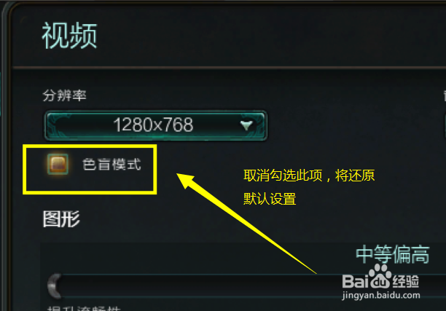Click the yellow text 取消勾选此项，将还原
The width and height of the screenshot is (446, 311).
click(x=309, y=175)
